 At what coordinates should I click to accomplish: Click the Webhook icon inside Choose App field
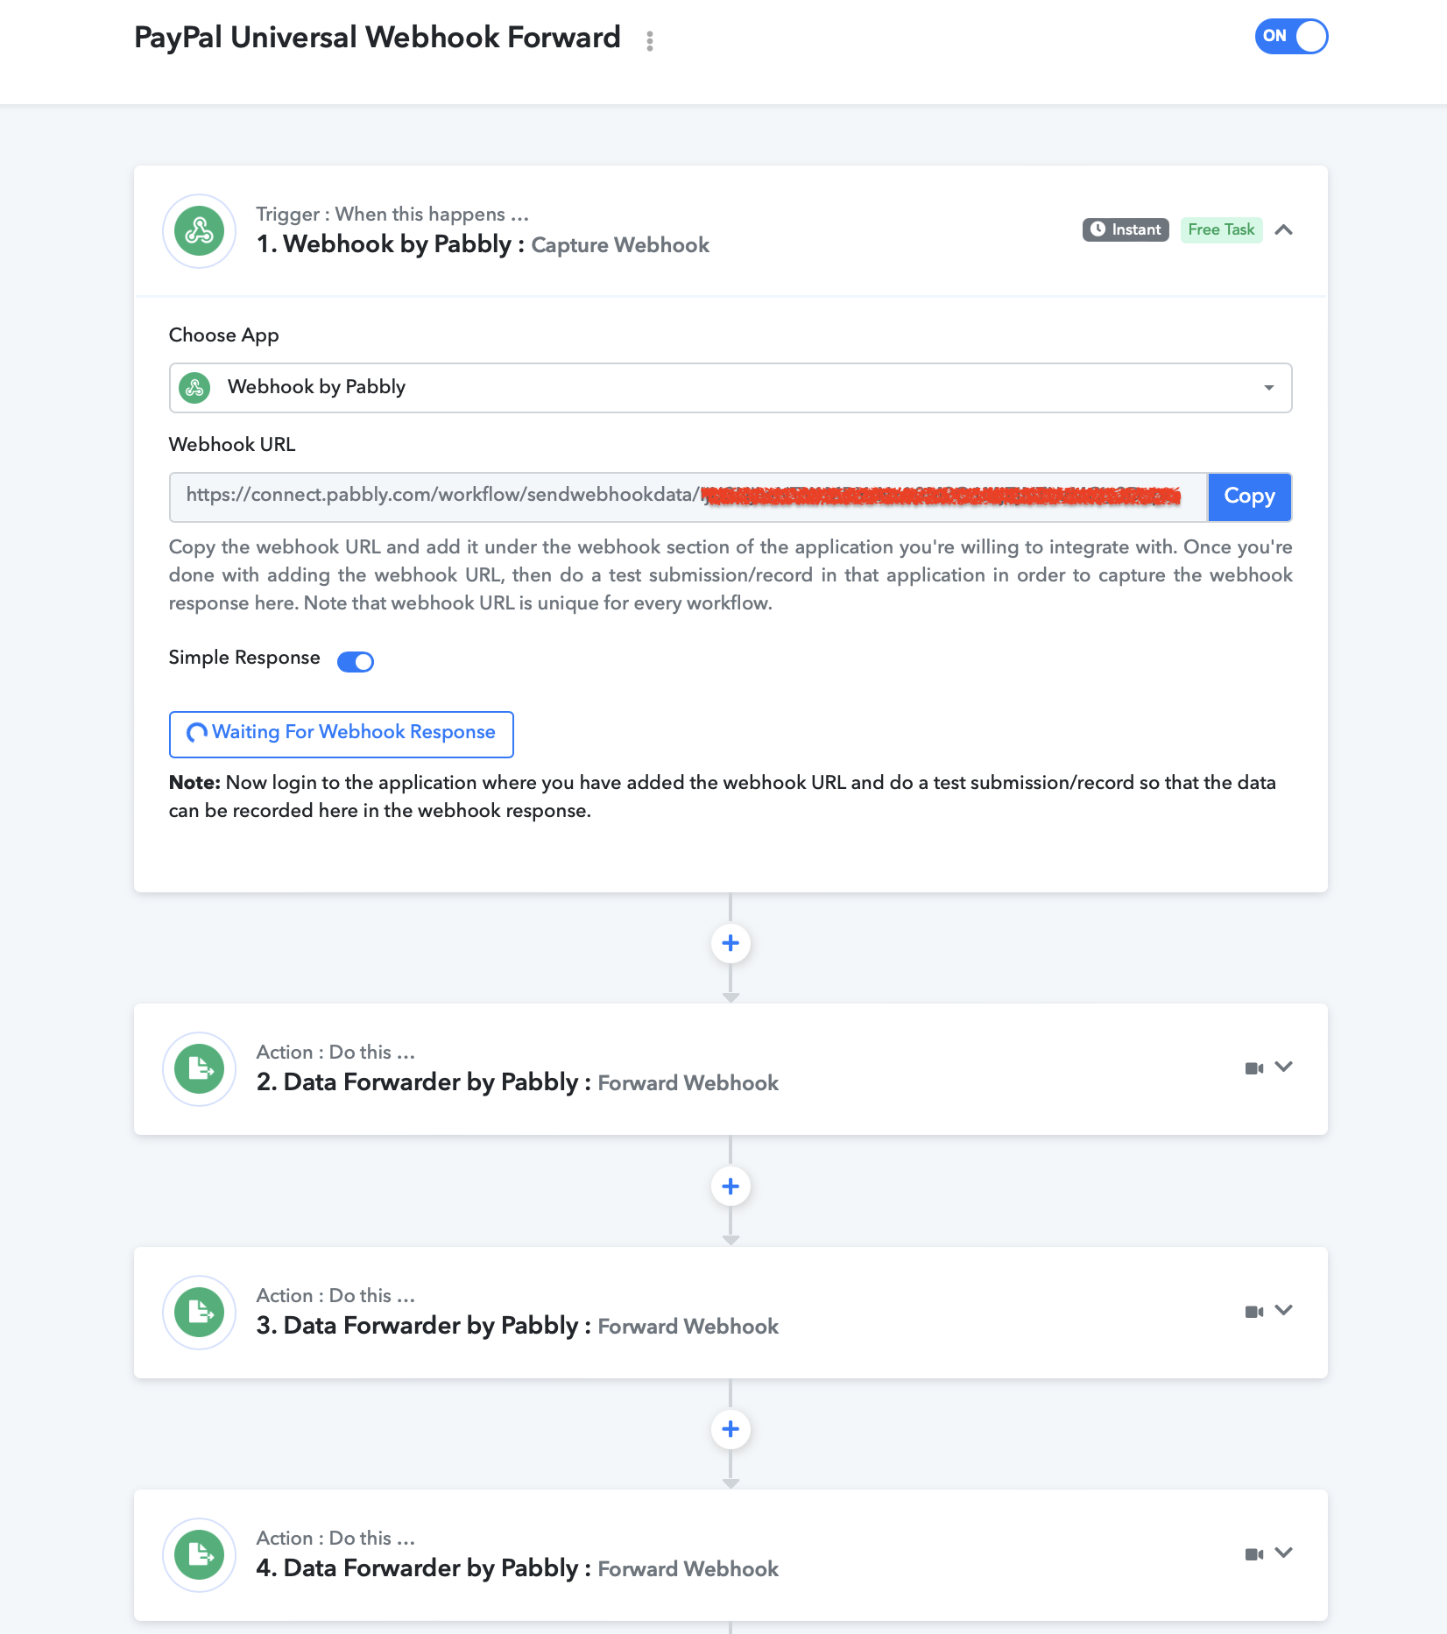point(194,387)
